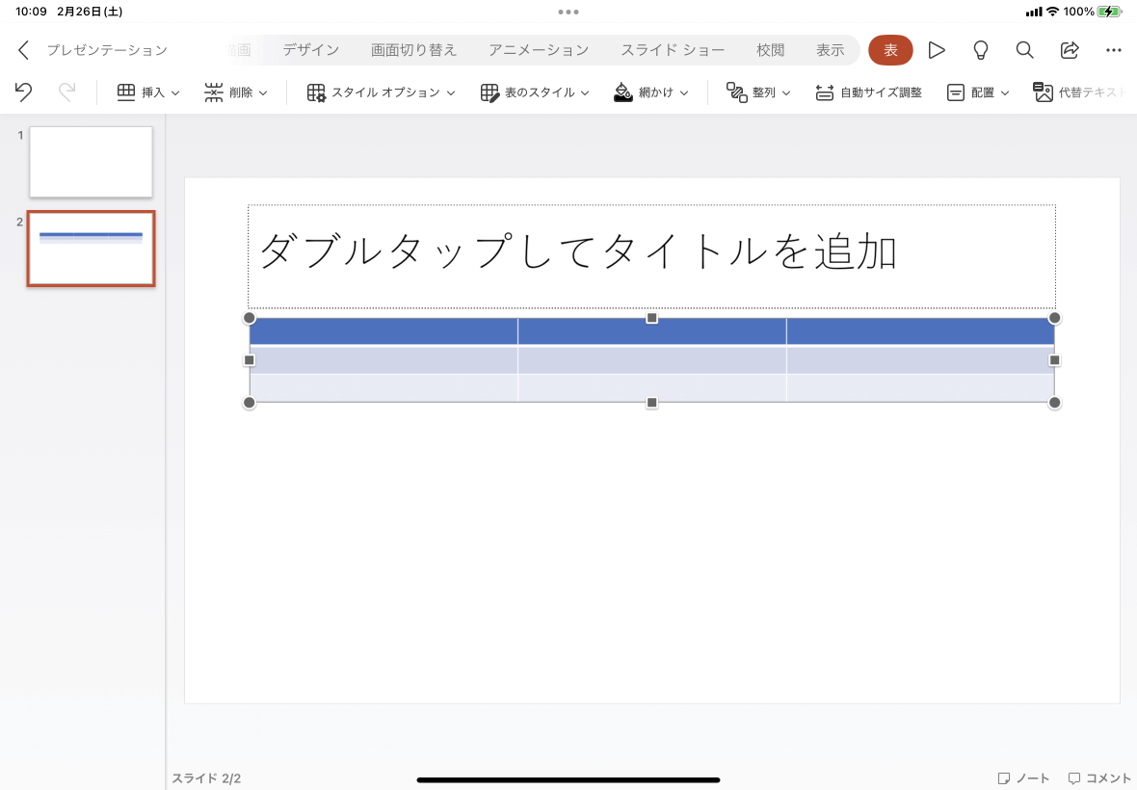Image resolution: width=1137 pixels, height=790 pixels.
Task: Switch to the 校閲 tab
Action: tap(770, 50)
